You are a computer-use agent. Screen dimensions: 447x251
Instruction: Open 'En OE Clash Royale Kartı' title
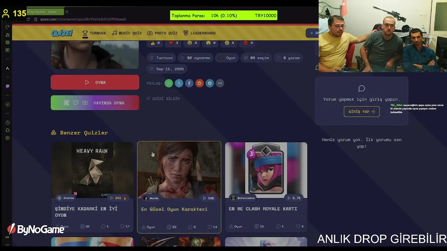pyautogui.click(x=263, y=209)
